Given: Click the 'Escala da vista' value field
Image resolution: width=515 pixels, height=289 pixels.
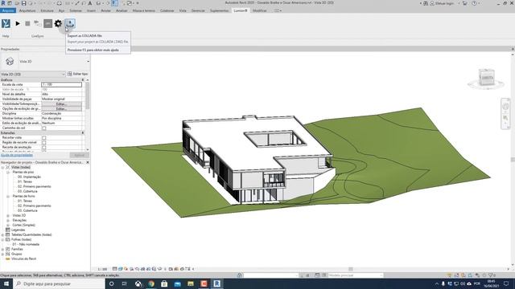Looking at the screenshot, I should click(61, 84).
